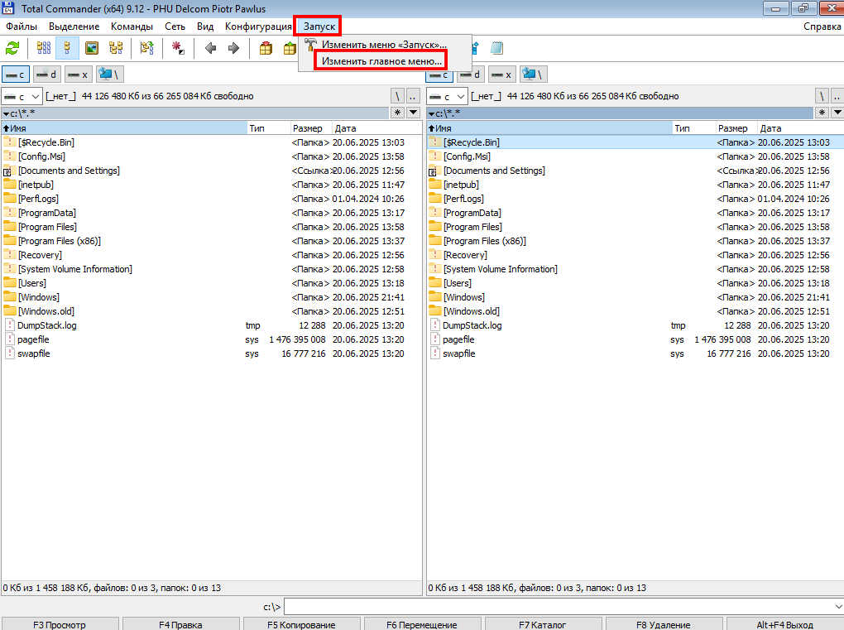Open left panel favorites asterisk button

397,113
